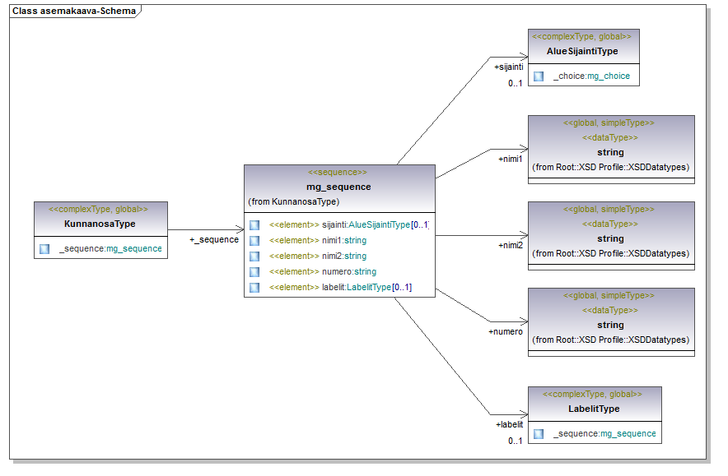Click the +labelit association role label

509,425
